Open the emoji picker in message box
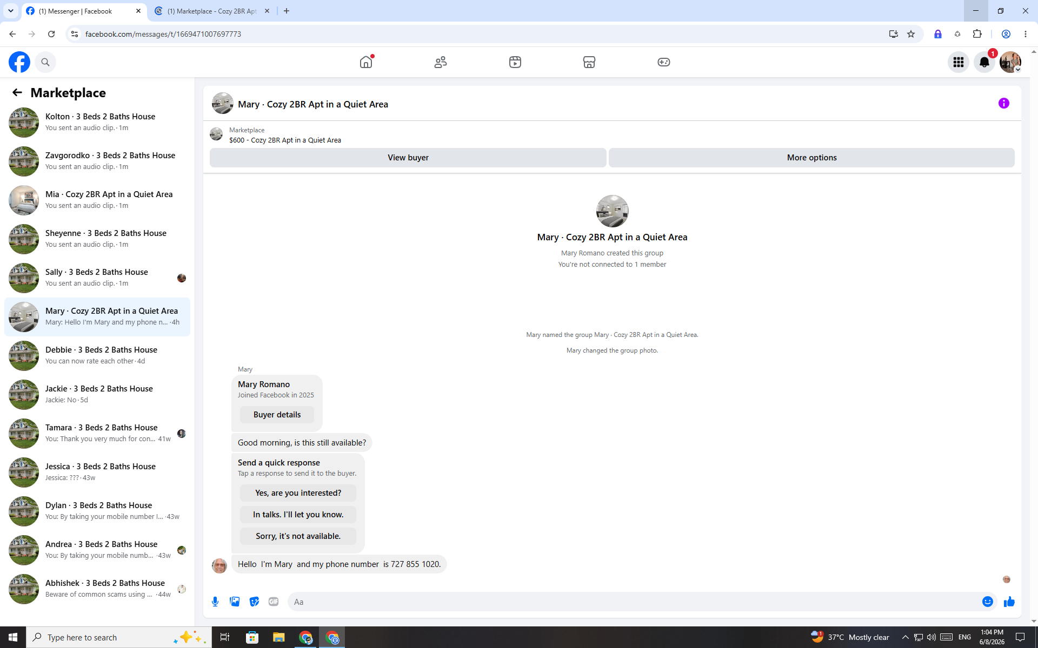The width and height of the screenshot is (1038, 648). [x=988, y=602]
